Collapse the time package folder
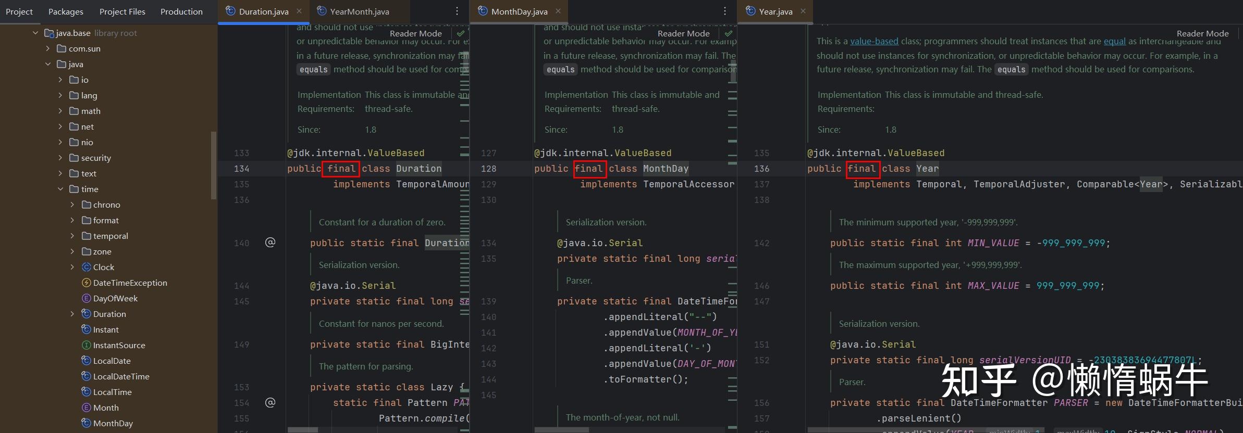 [x=60, y=189]
